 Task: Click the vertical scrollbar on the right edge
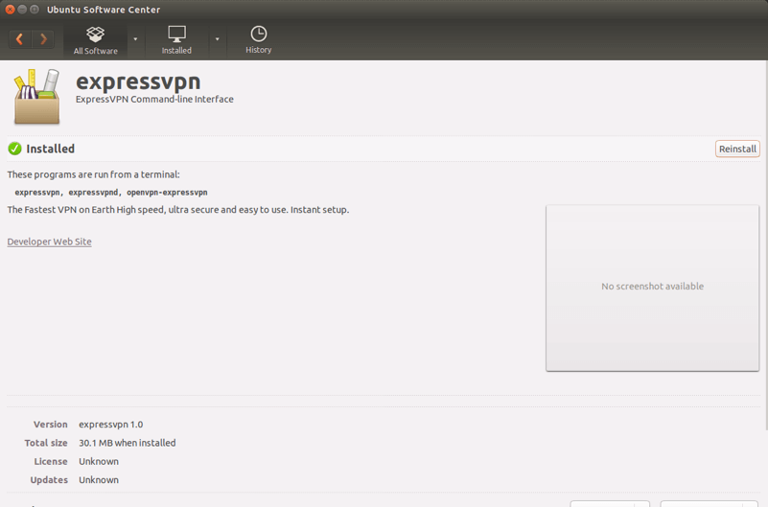765,244
